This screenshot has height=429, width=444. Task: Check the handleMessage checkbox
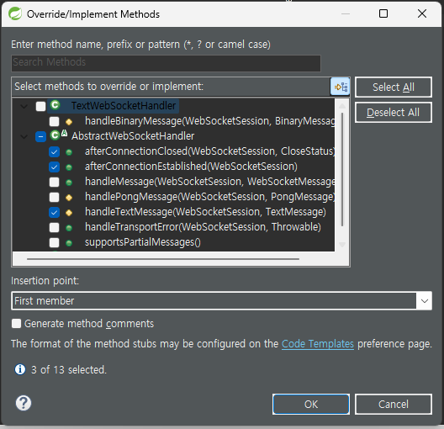(x=54, y=182)
